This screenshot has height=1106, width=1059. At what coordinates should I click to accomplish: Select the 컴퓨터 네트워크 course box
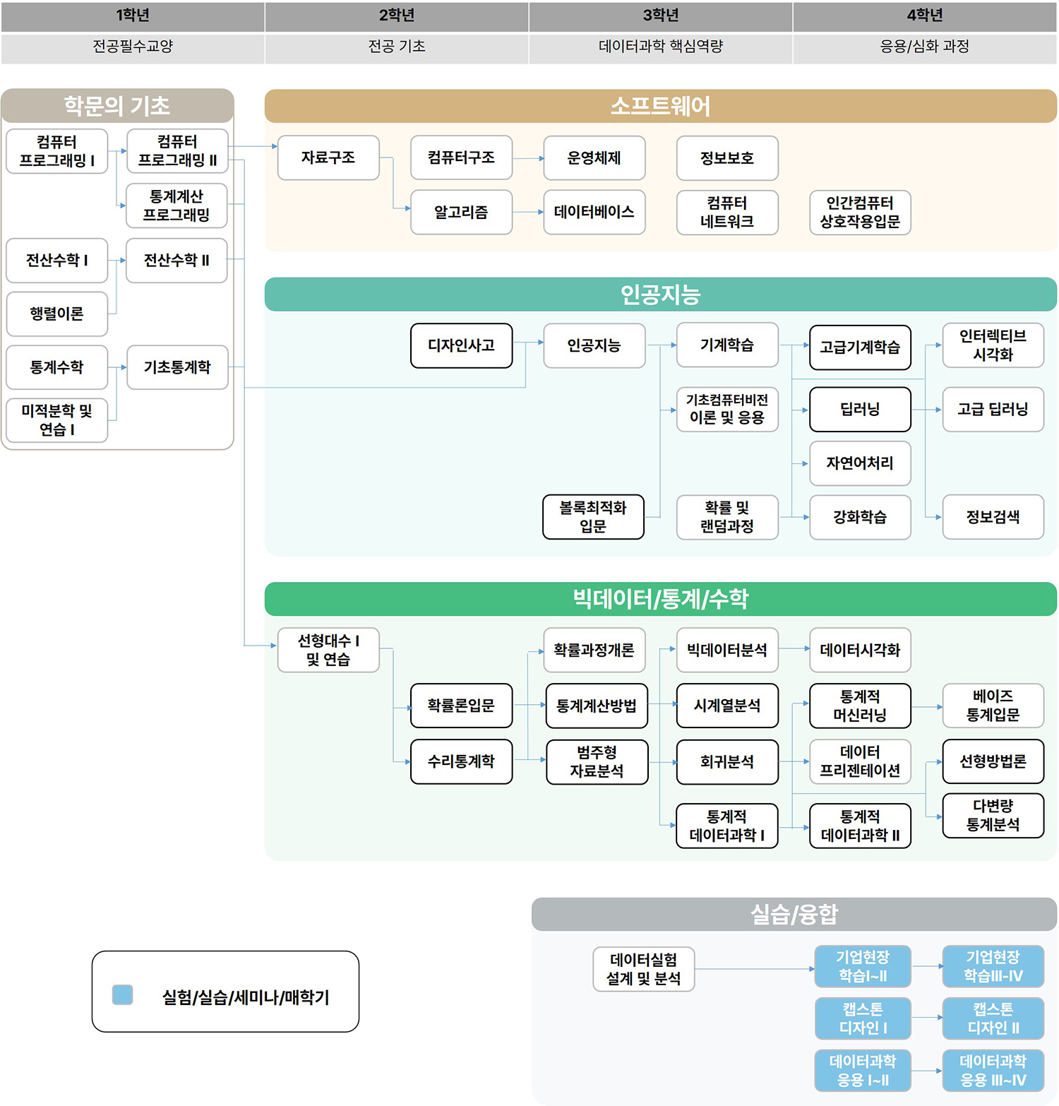[727, 213]
